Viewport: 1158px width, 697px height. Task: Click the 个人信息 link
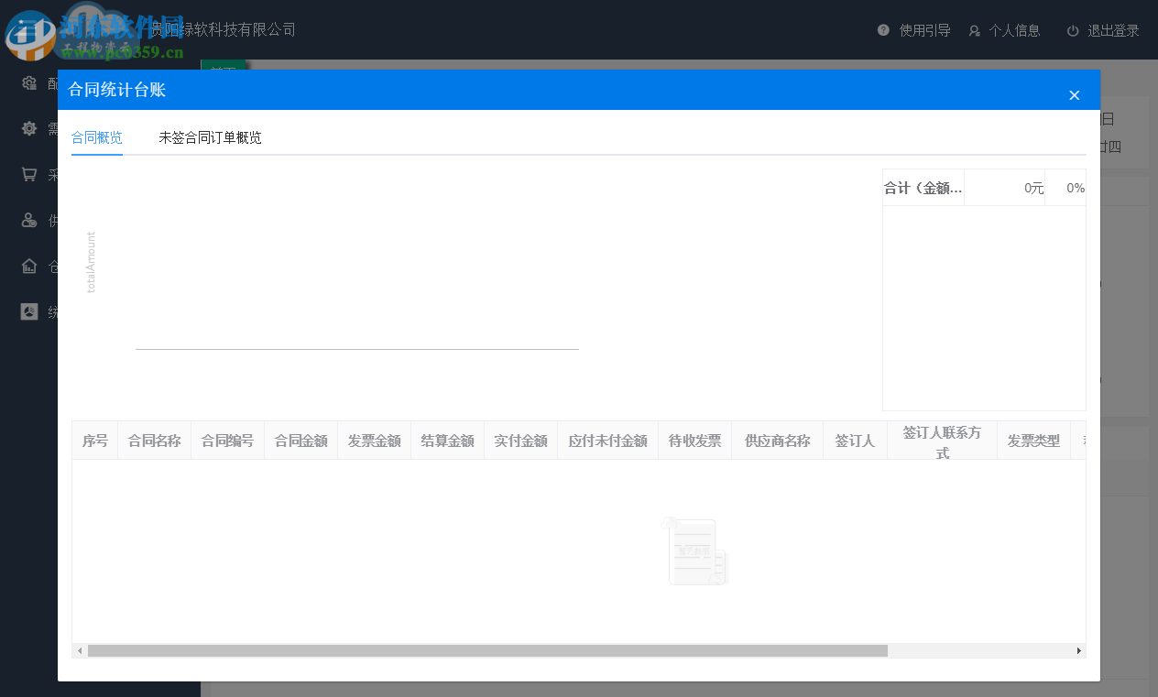coord(1017,29)
